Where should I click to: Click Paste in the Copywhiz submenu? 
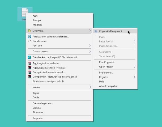115,37
